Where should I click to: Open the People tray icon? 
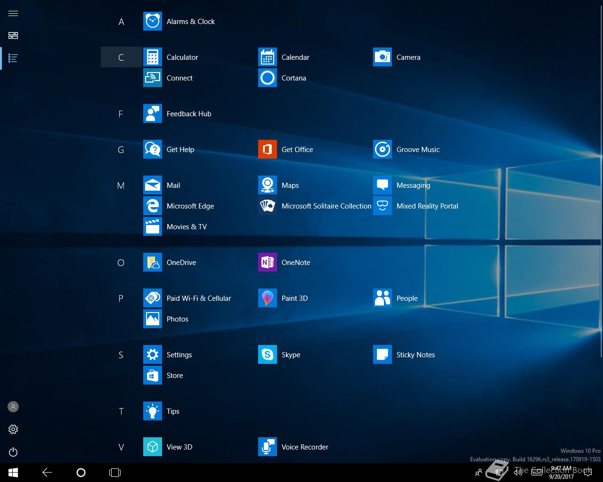tap(478, 473)
